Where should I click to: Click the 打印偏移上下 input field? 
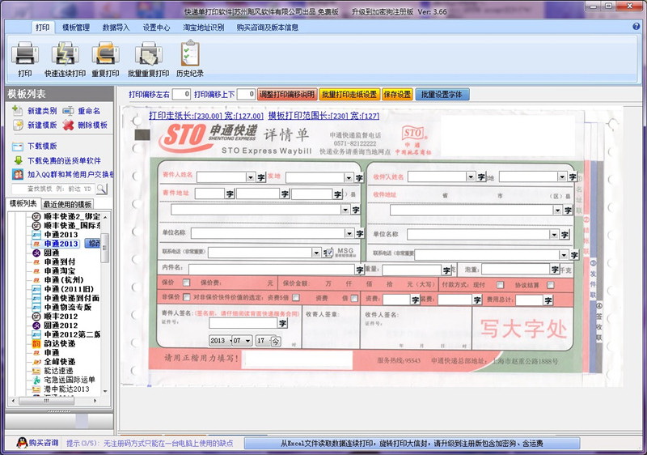click(x=247, y=94)
